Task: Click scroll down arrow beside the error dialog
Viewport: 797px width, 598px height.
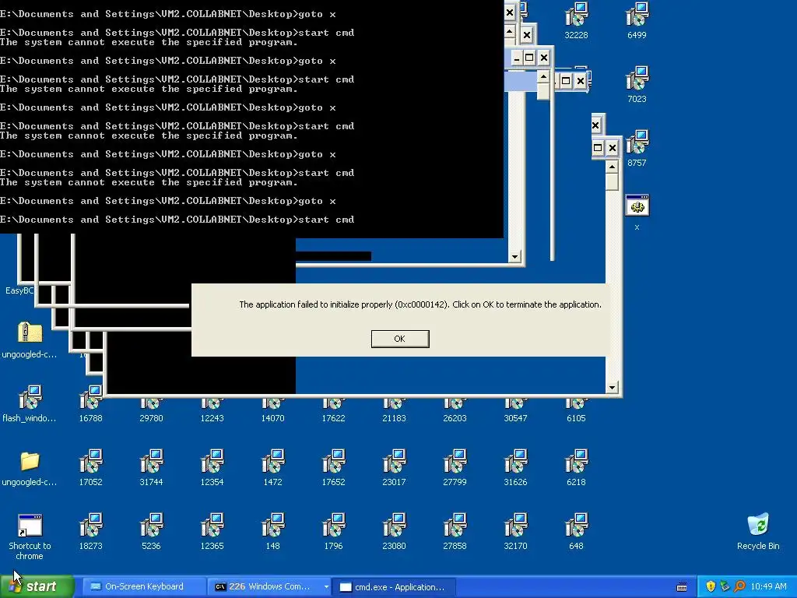Action: [612, 388]
